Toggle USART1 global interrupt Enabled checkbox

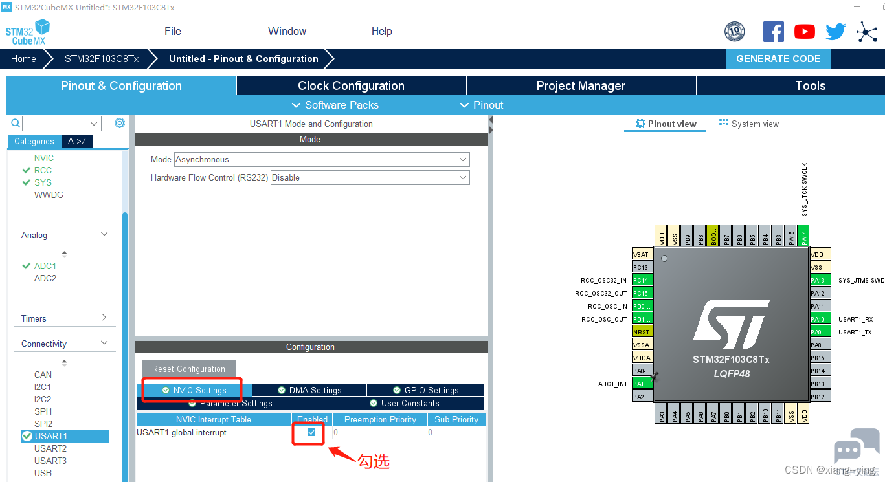click(311, 432)
